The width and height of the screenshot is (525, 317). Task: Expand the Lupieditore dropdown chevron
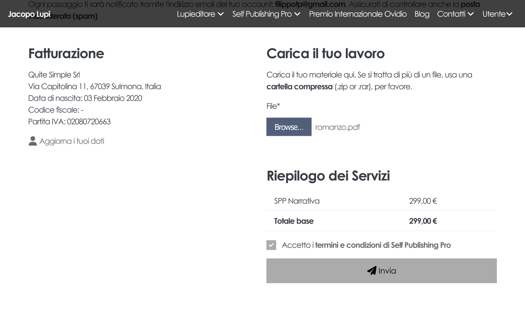(221, 14)
